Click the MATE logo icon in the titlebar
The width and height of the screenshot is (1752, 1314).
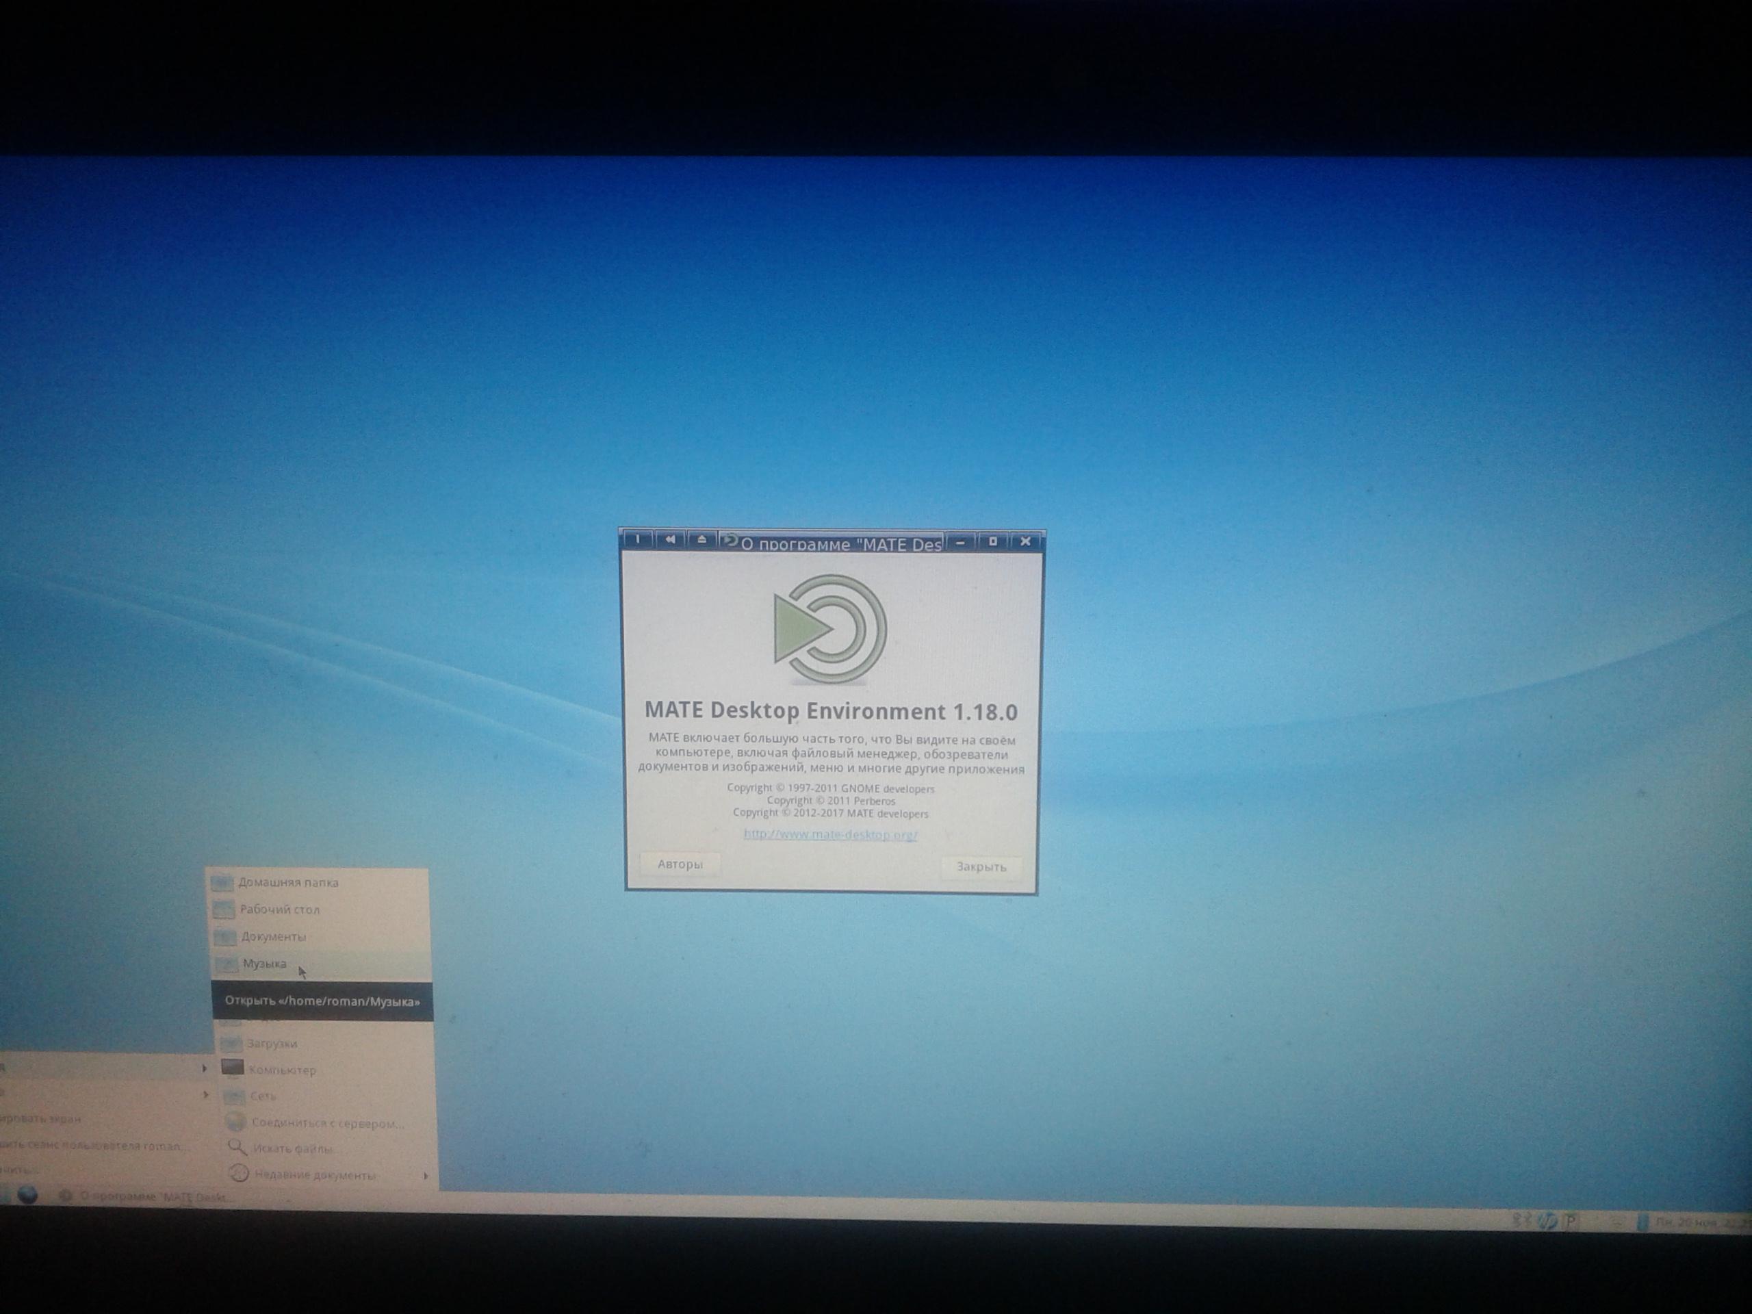[730, 541]
